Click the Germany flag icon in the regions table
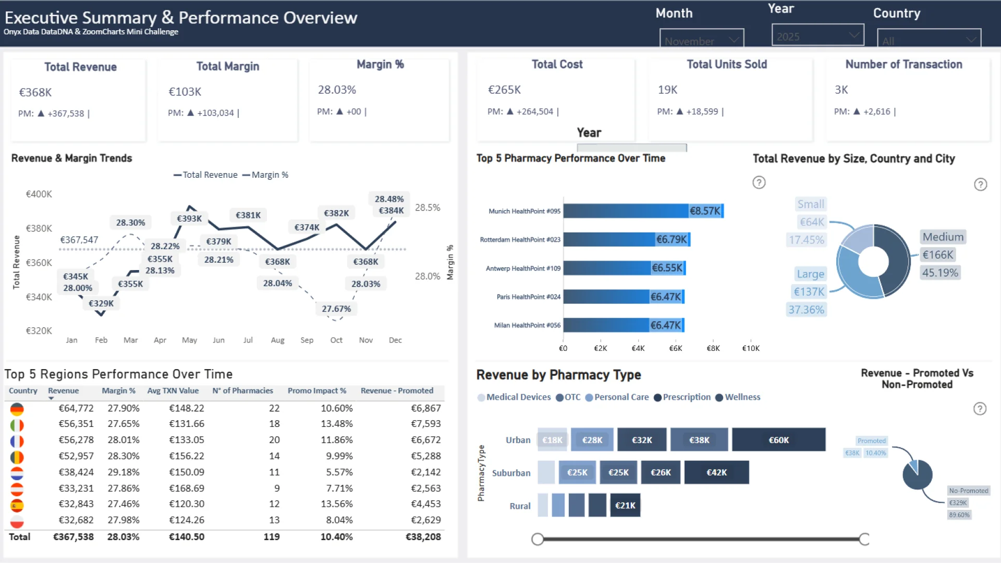The height and width of the screenshot is (563, 1001). click(17, 409)
